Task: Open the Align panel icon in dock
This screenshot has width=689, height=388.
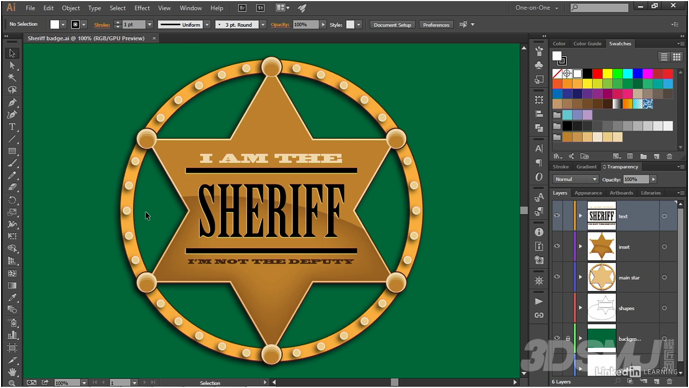Action: (539, 114)
